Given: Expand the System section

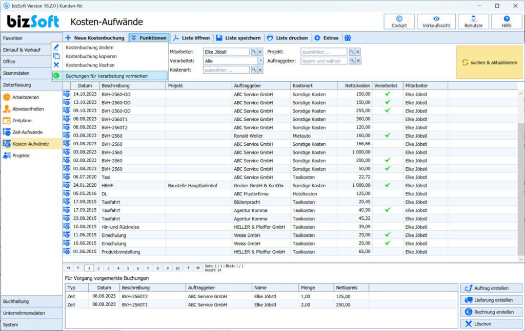Looking at the screenshot, I should tap(31, 325).
